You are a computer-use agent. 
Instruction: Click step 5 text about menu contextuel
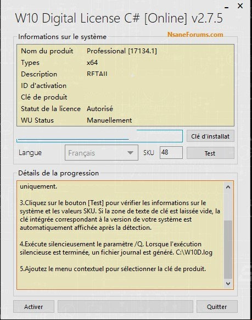(113, 269)
